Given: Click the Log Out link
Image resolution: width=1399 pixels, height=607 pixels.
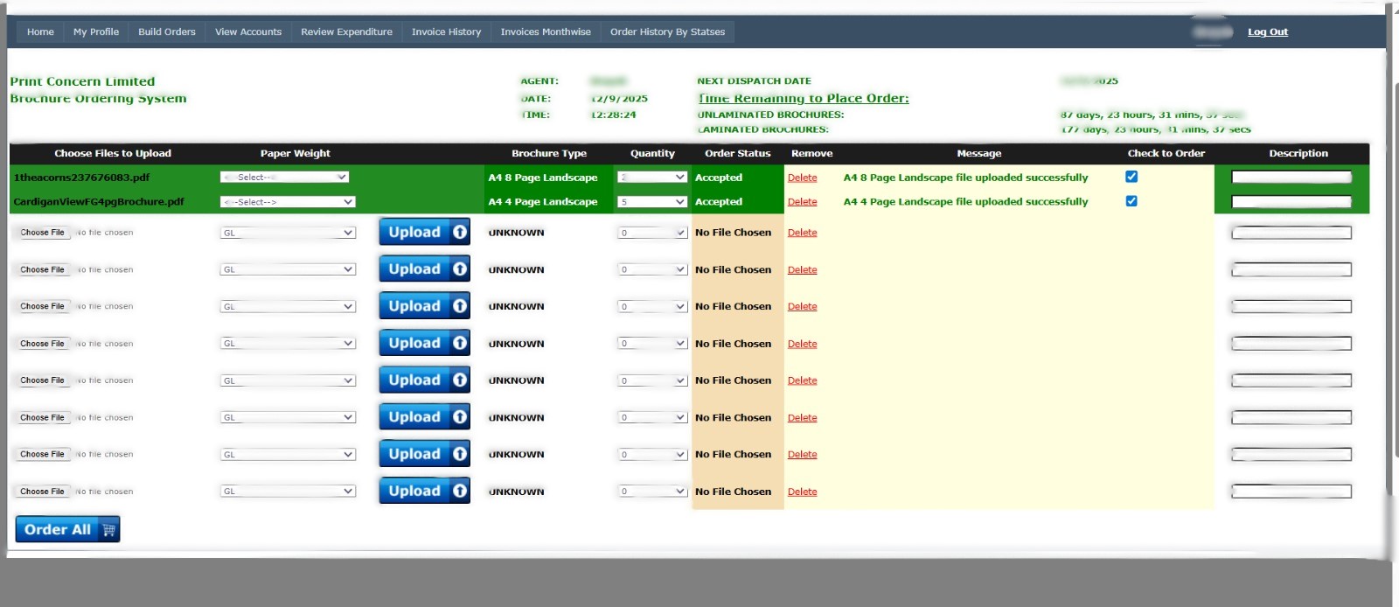Looking at the screenshot, I should [x=1267, y=32].
